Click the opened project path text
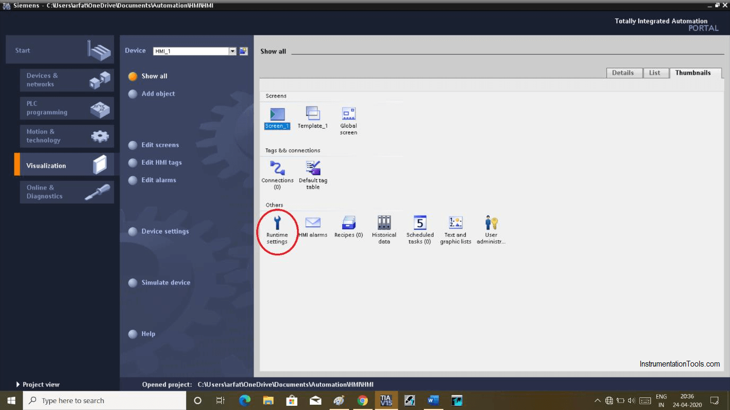 285,385
